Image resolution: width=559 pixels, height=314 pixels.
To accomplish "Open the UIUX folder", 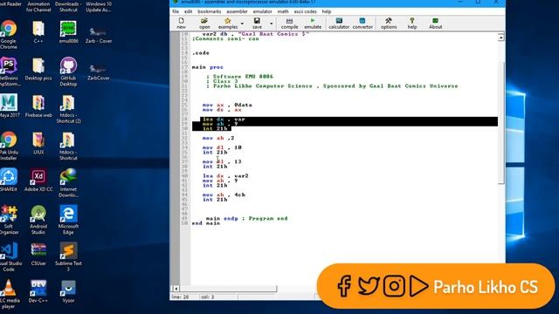I will (38, 143).
